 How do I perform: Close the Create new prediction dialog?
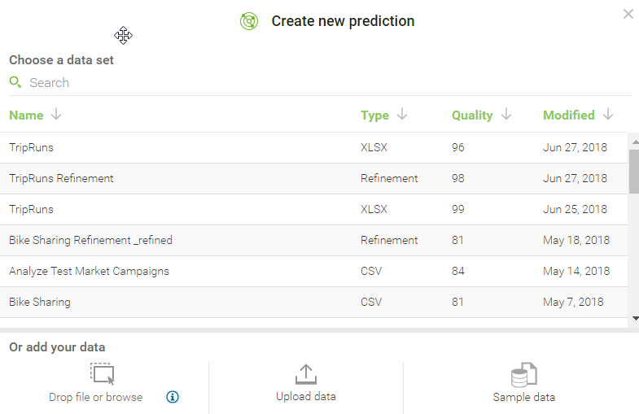click(x=628, y=14)
